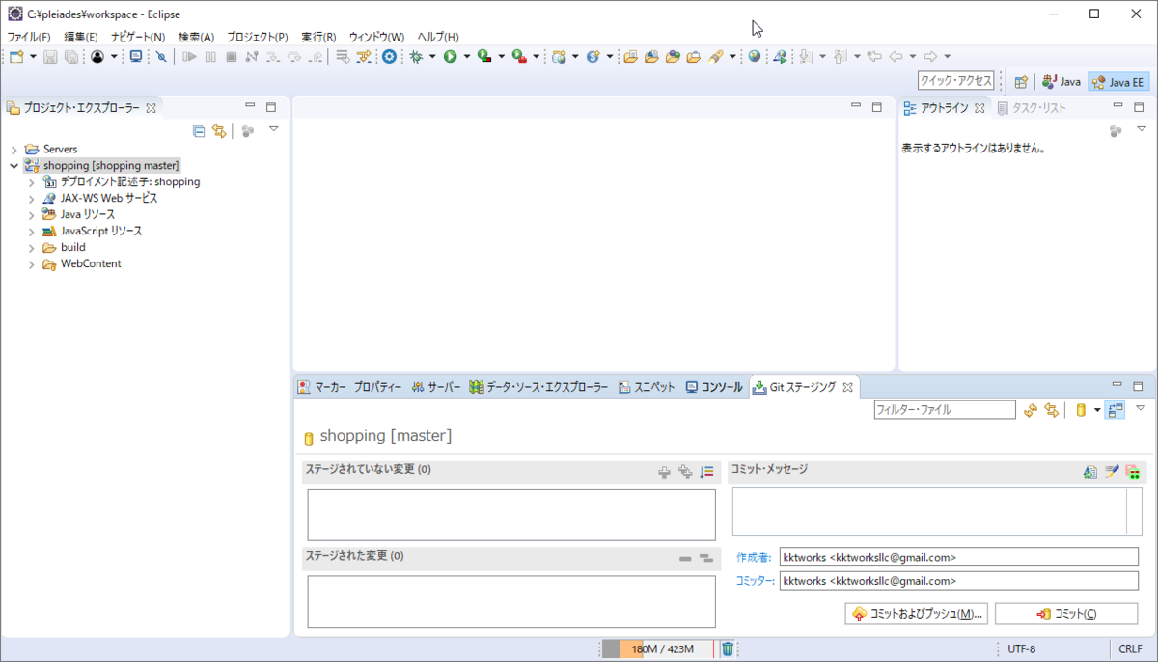Image resolution: width=1158 pixels, height=662 pixels.
Task: Click the Skip All Breakpoints icon
Action: (x=161, y=57)
